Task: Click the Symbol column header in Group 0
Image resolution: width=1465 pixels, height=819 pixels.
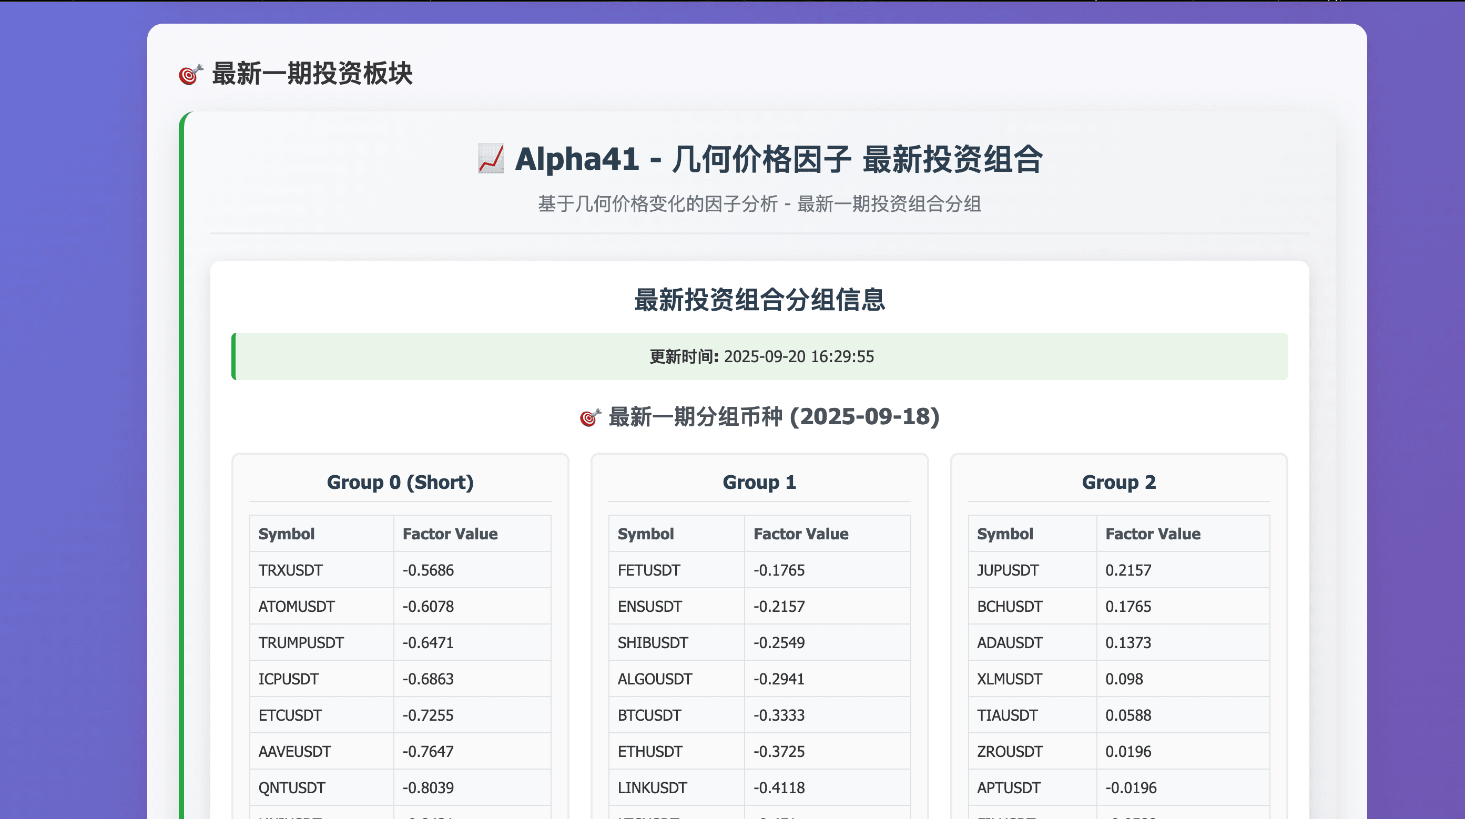Action: (x=287, y=534)
